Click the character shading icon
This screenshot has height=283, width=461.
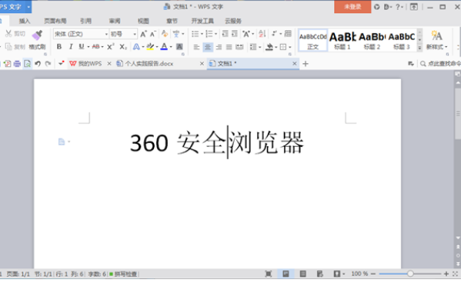pos(179,46)
